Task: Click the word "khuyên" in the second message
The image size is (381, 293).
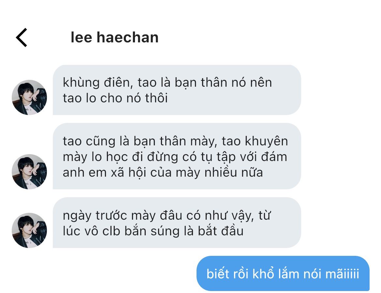Action: tap(266, 142)
